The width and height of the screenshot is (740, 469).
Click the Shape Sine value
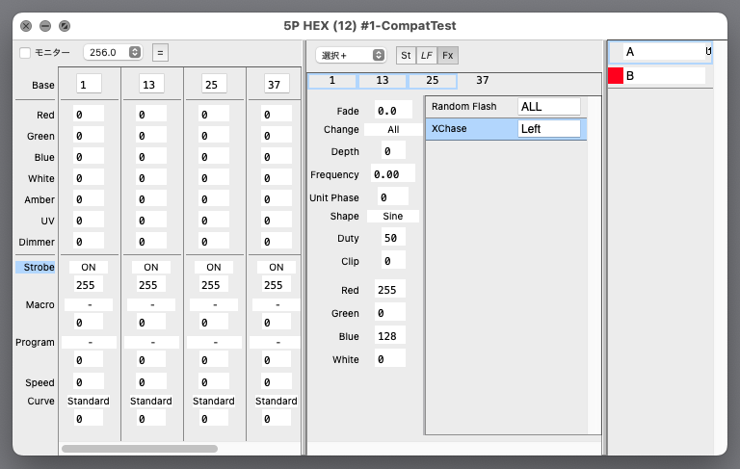point(392,217)
